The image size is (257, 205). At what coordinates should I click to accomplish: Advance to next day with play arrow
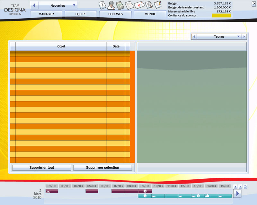coord(237,193)
